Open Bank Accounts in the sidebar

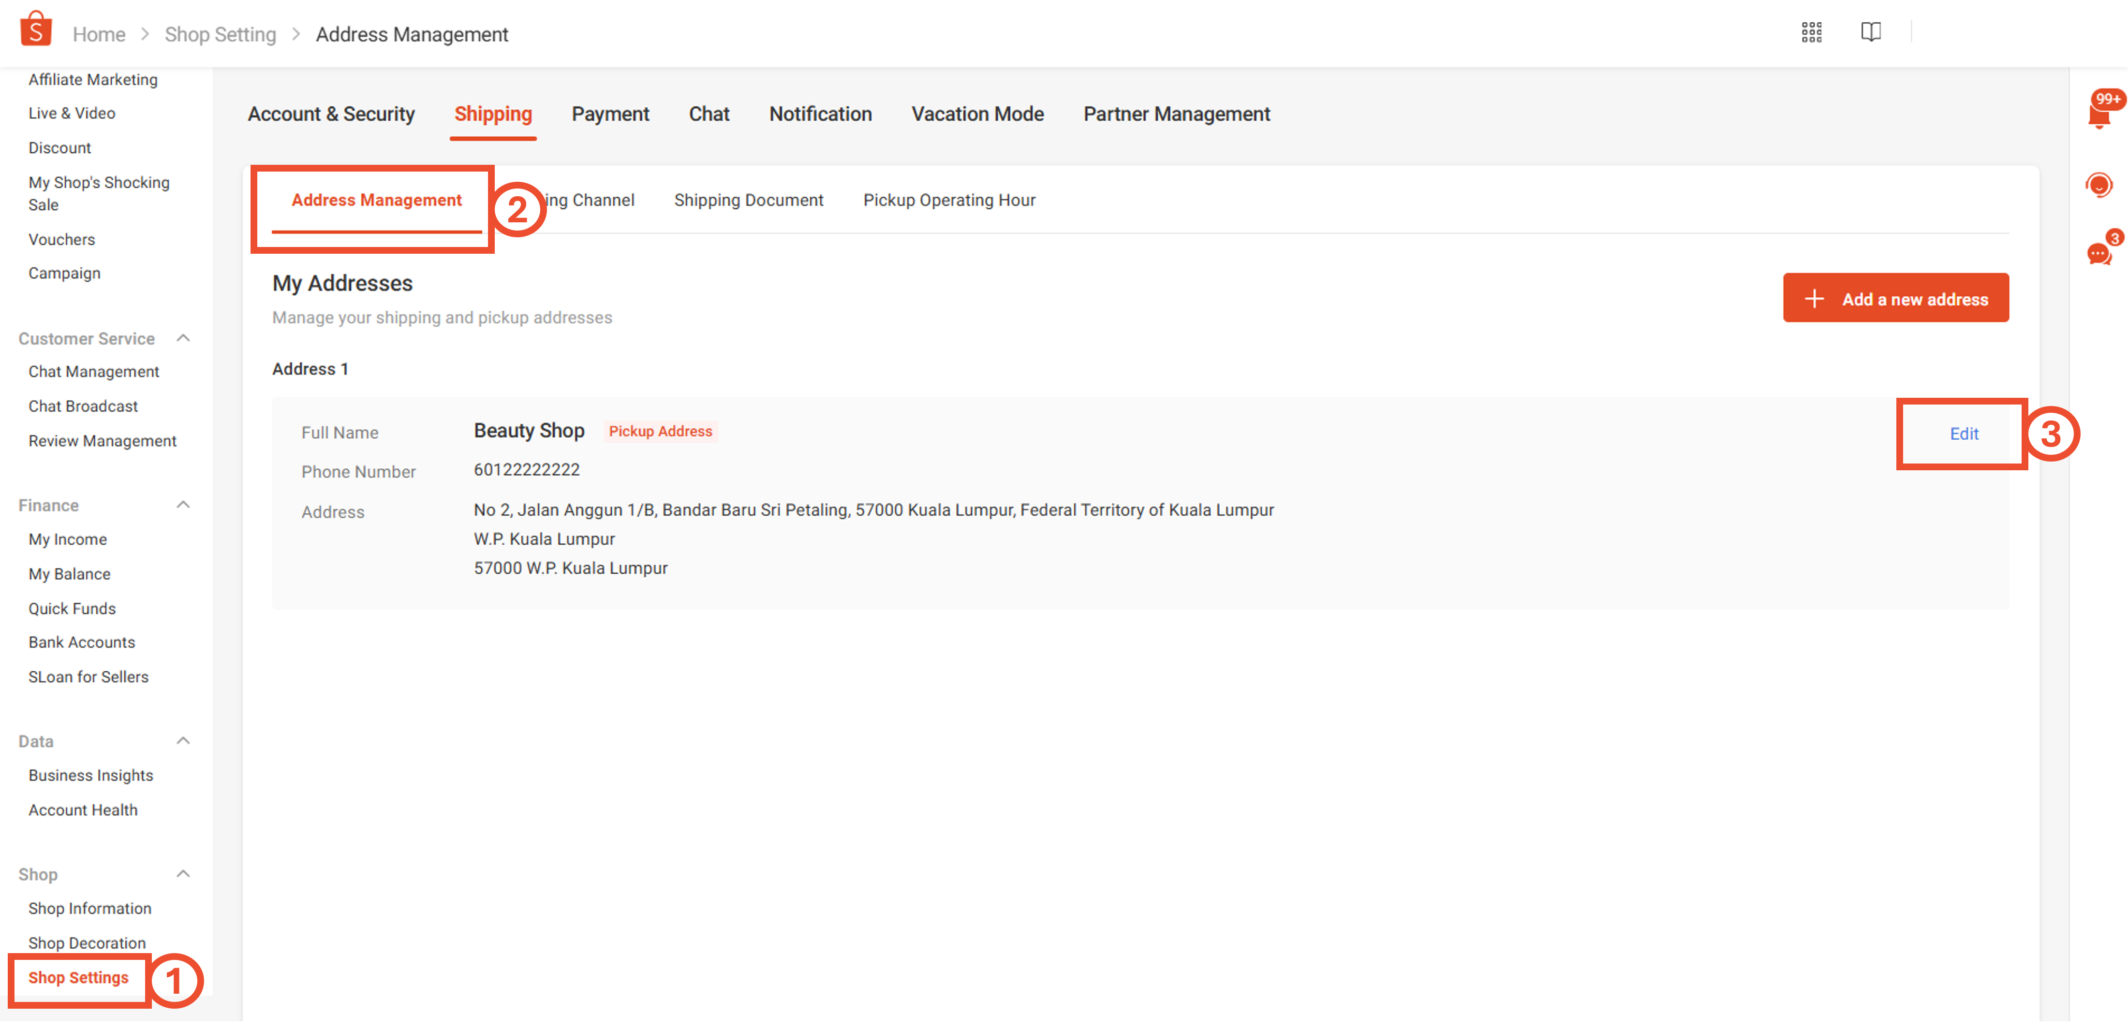(x=81, y=642)
